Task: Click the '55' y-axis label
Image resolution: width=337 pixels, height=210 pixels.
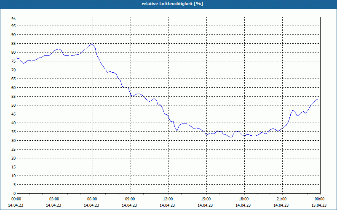Action: 13,97
